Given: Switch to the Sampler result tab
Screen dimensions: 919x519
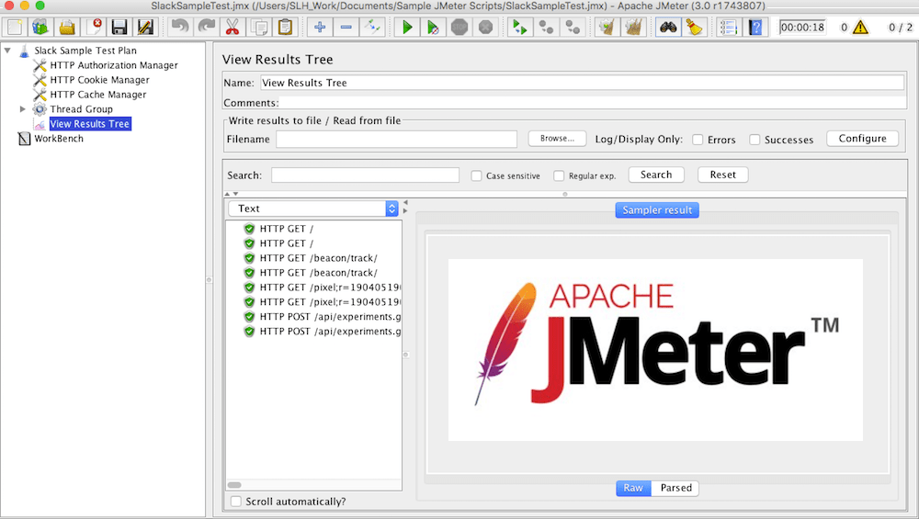Looking at the screenshot, I should (x=657, y=209).
